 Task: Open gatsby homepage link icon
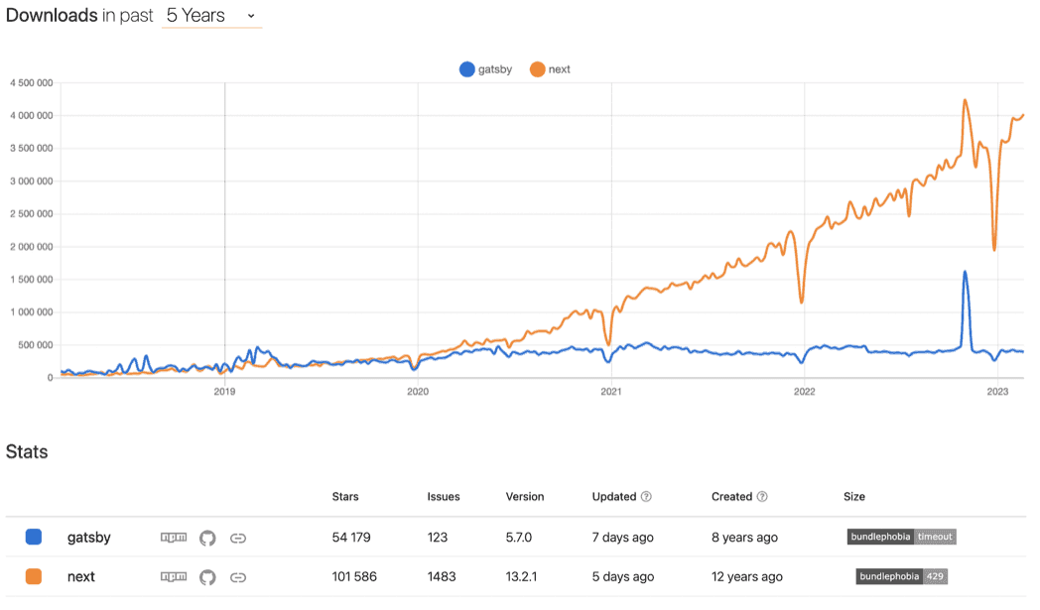(238, 538)
